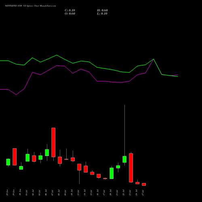The height and width of the screenshot is (202, 202).
Task: Select the last red candle on the chart
Action: (144, 184)
